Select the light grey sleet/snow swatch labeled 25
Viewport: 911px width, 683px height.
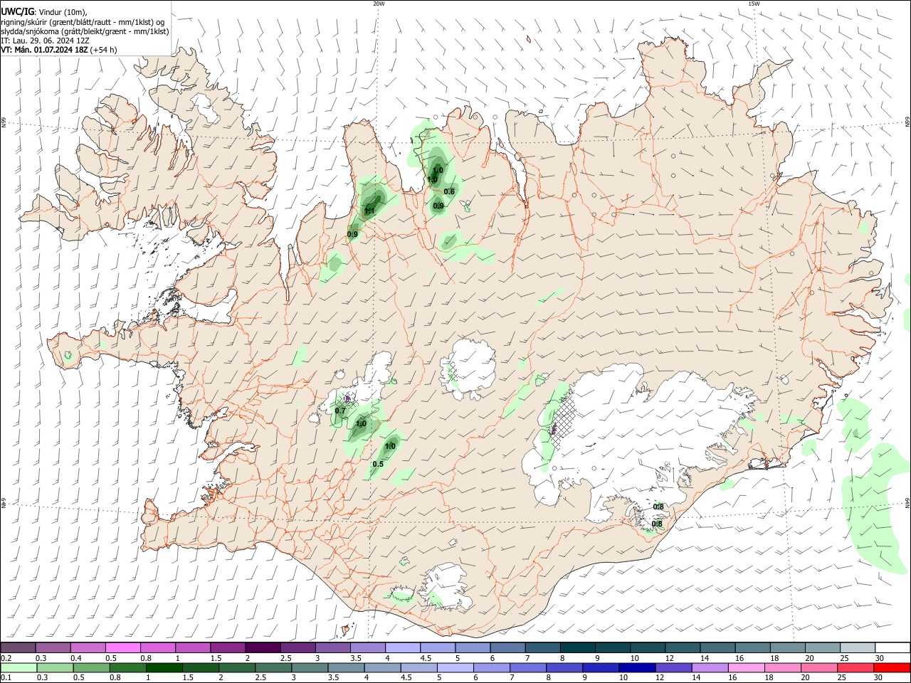click(x=858, y=648)
